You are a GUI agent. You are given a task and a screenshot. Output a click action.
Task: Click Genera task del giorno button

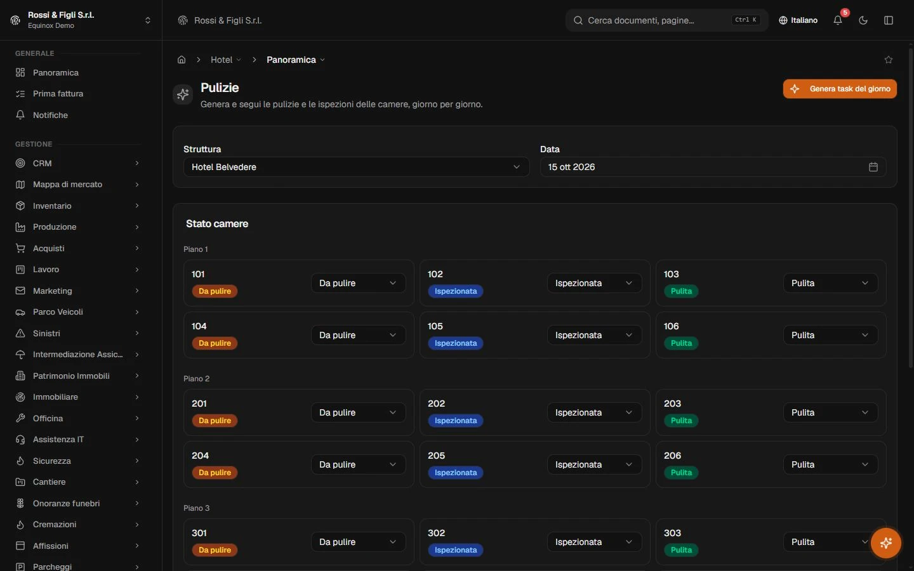coord(840,89)
